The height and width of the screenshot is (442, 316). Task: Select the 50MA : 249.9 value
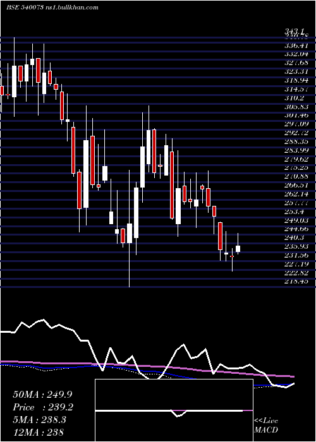(42, 395)
